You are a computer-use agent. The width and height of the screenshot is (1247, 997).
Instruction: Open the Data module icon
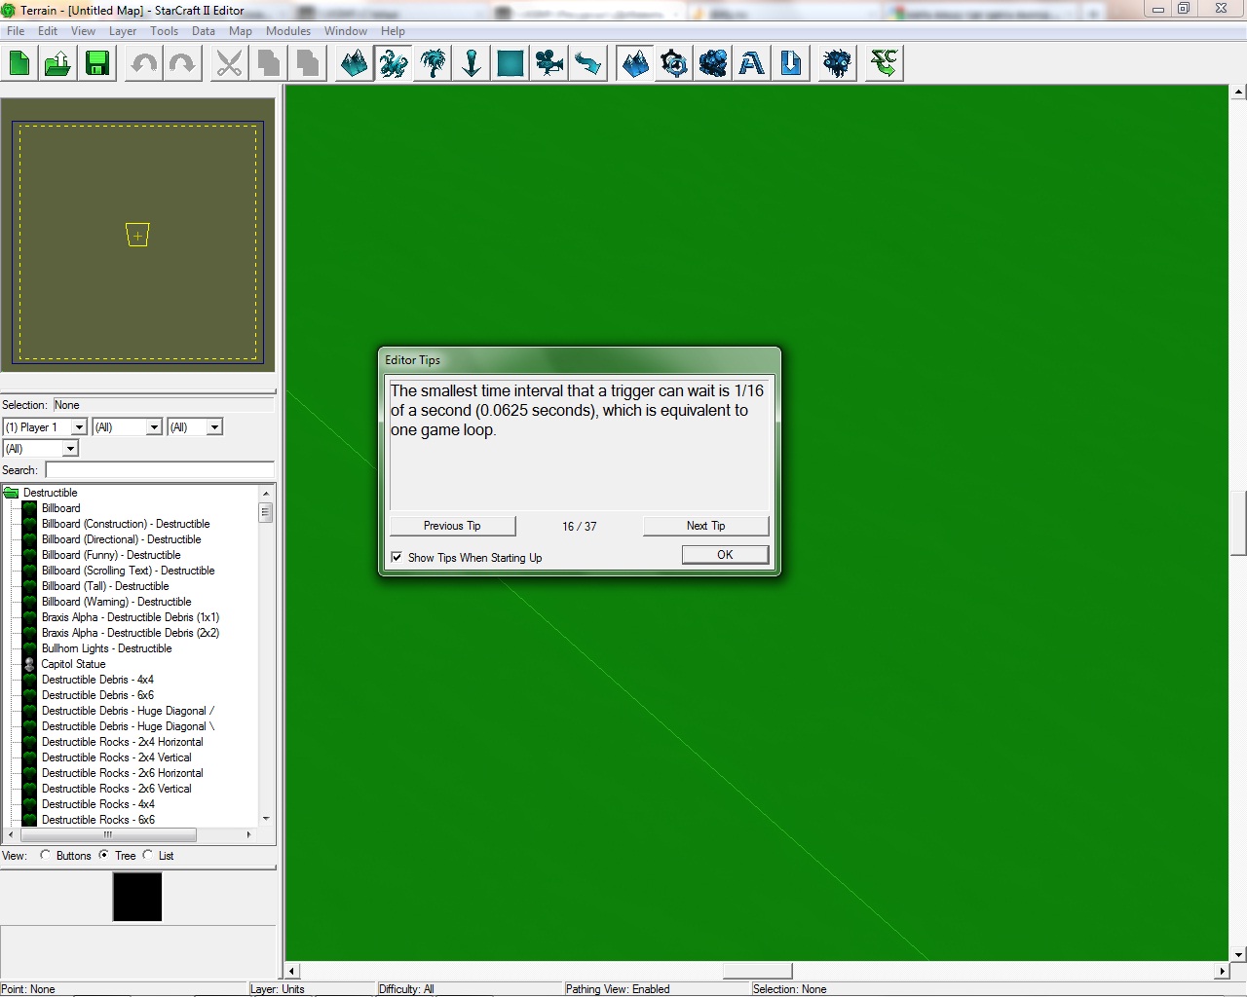713,64
